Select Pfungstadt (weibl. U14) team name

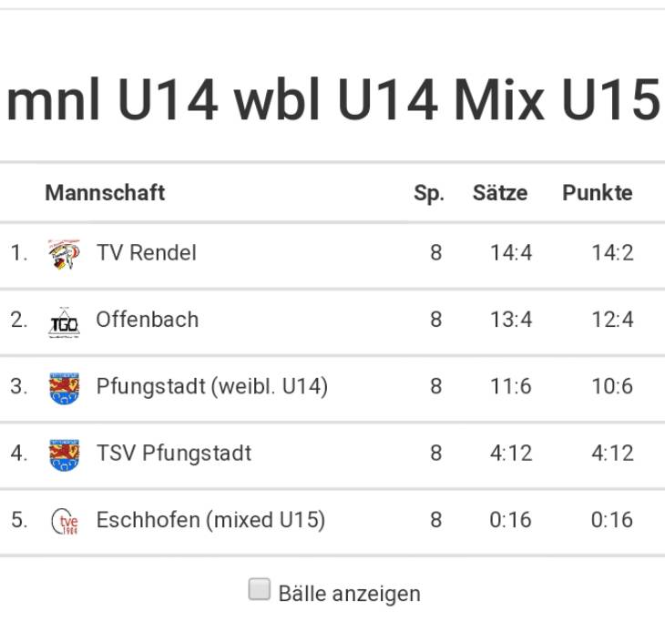(211, 387)
